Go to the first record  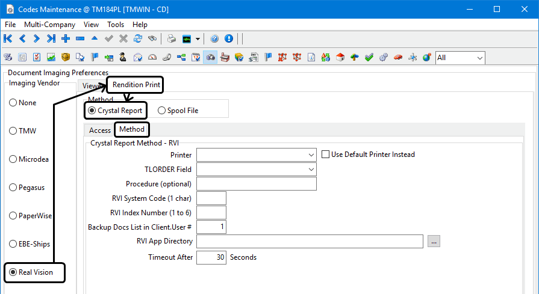click(x=8, y=38)
